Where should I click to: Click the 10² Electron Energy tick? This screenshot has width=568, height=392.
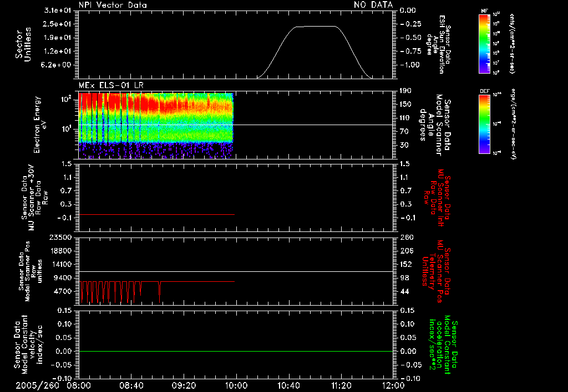pos(67,99)
